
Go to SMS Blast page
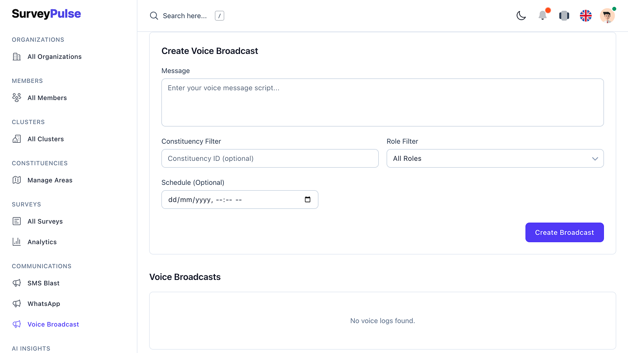click(43, 283)
